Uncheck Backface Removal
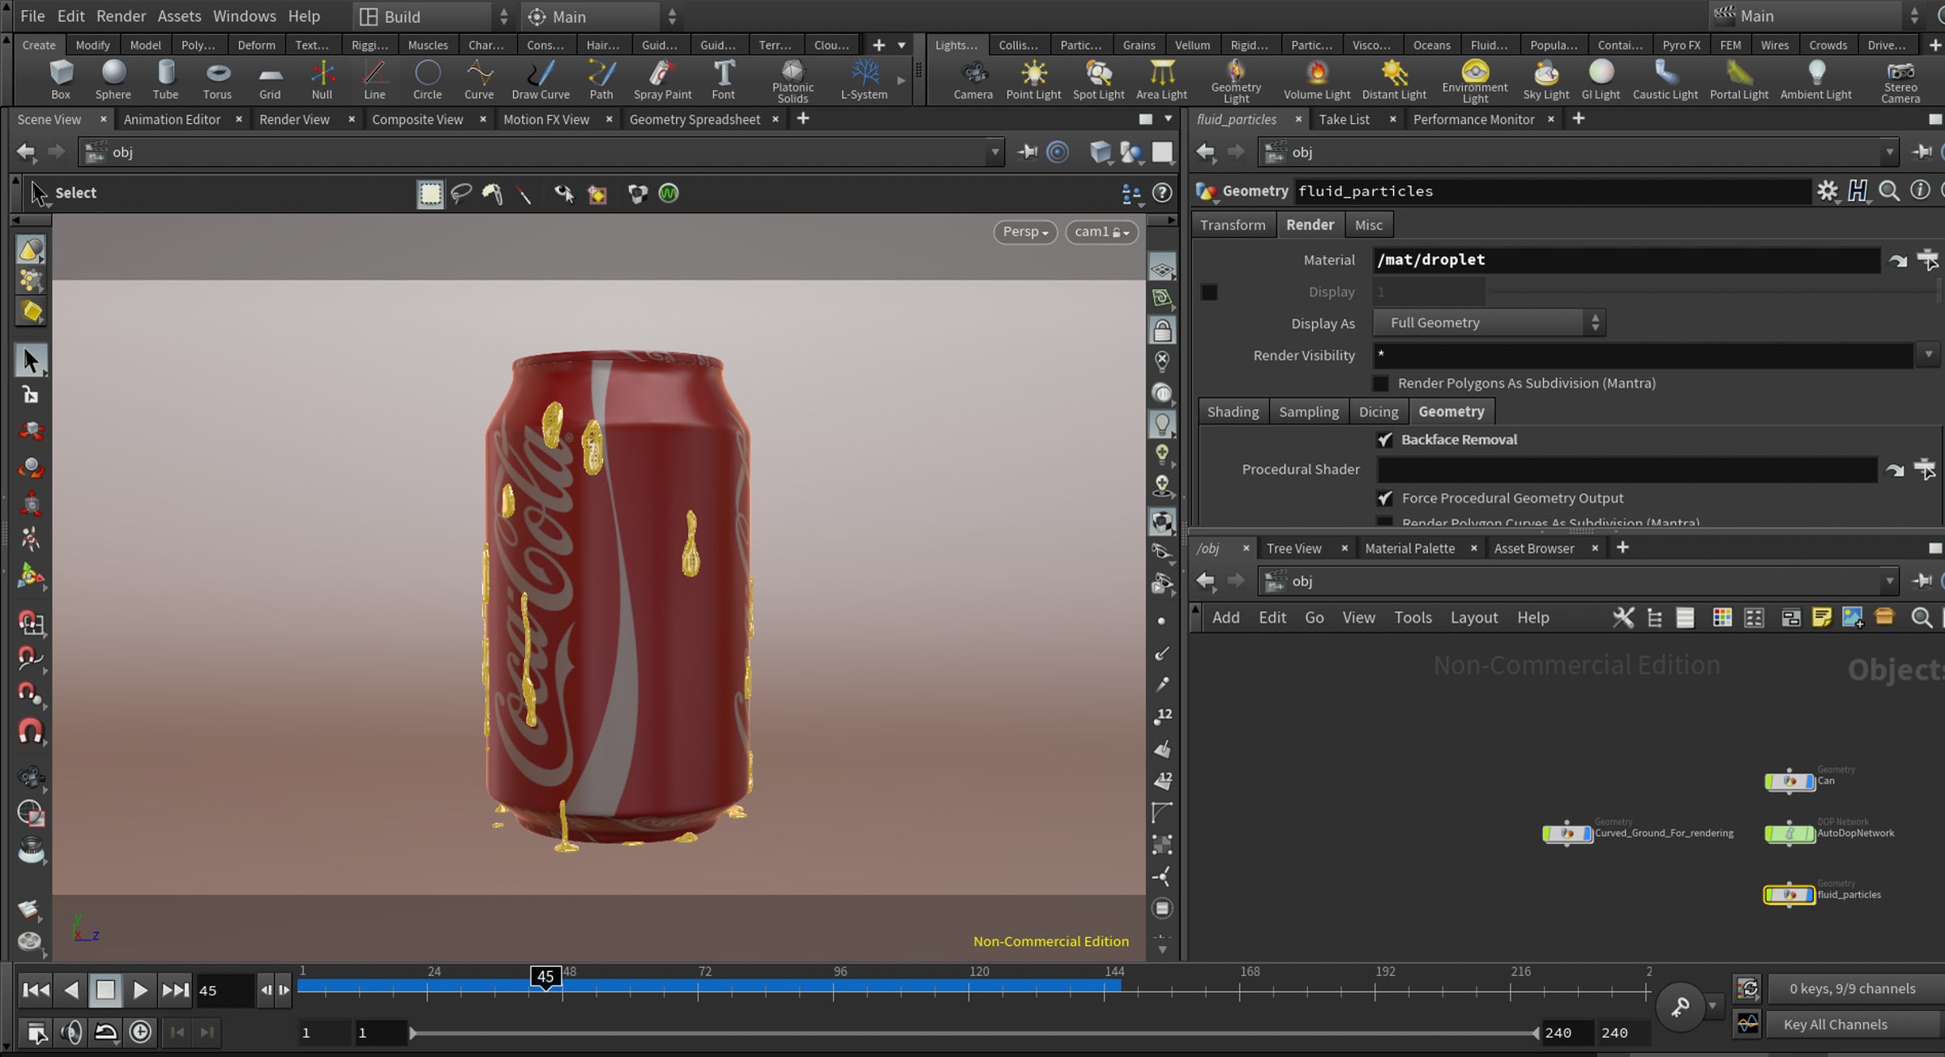The width and height of the screenshot is (1945, 1057). coord(1385,440)
